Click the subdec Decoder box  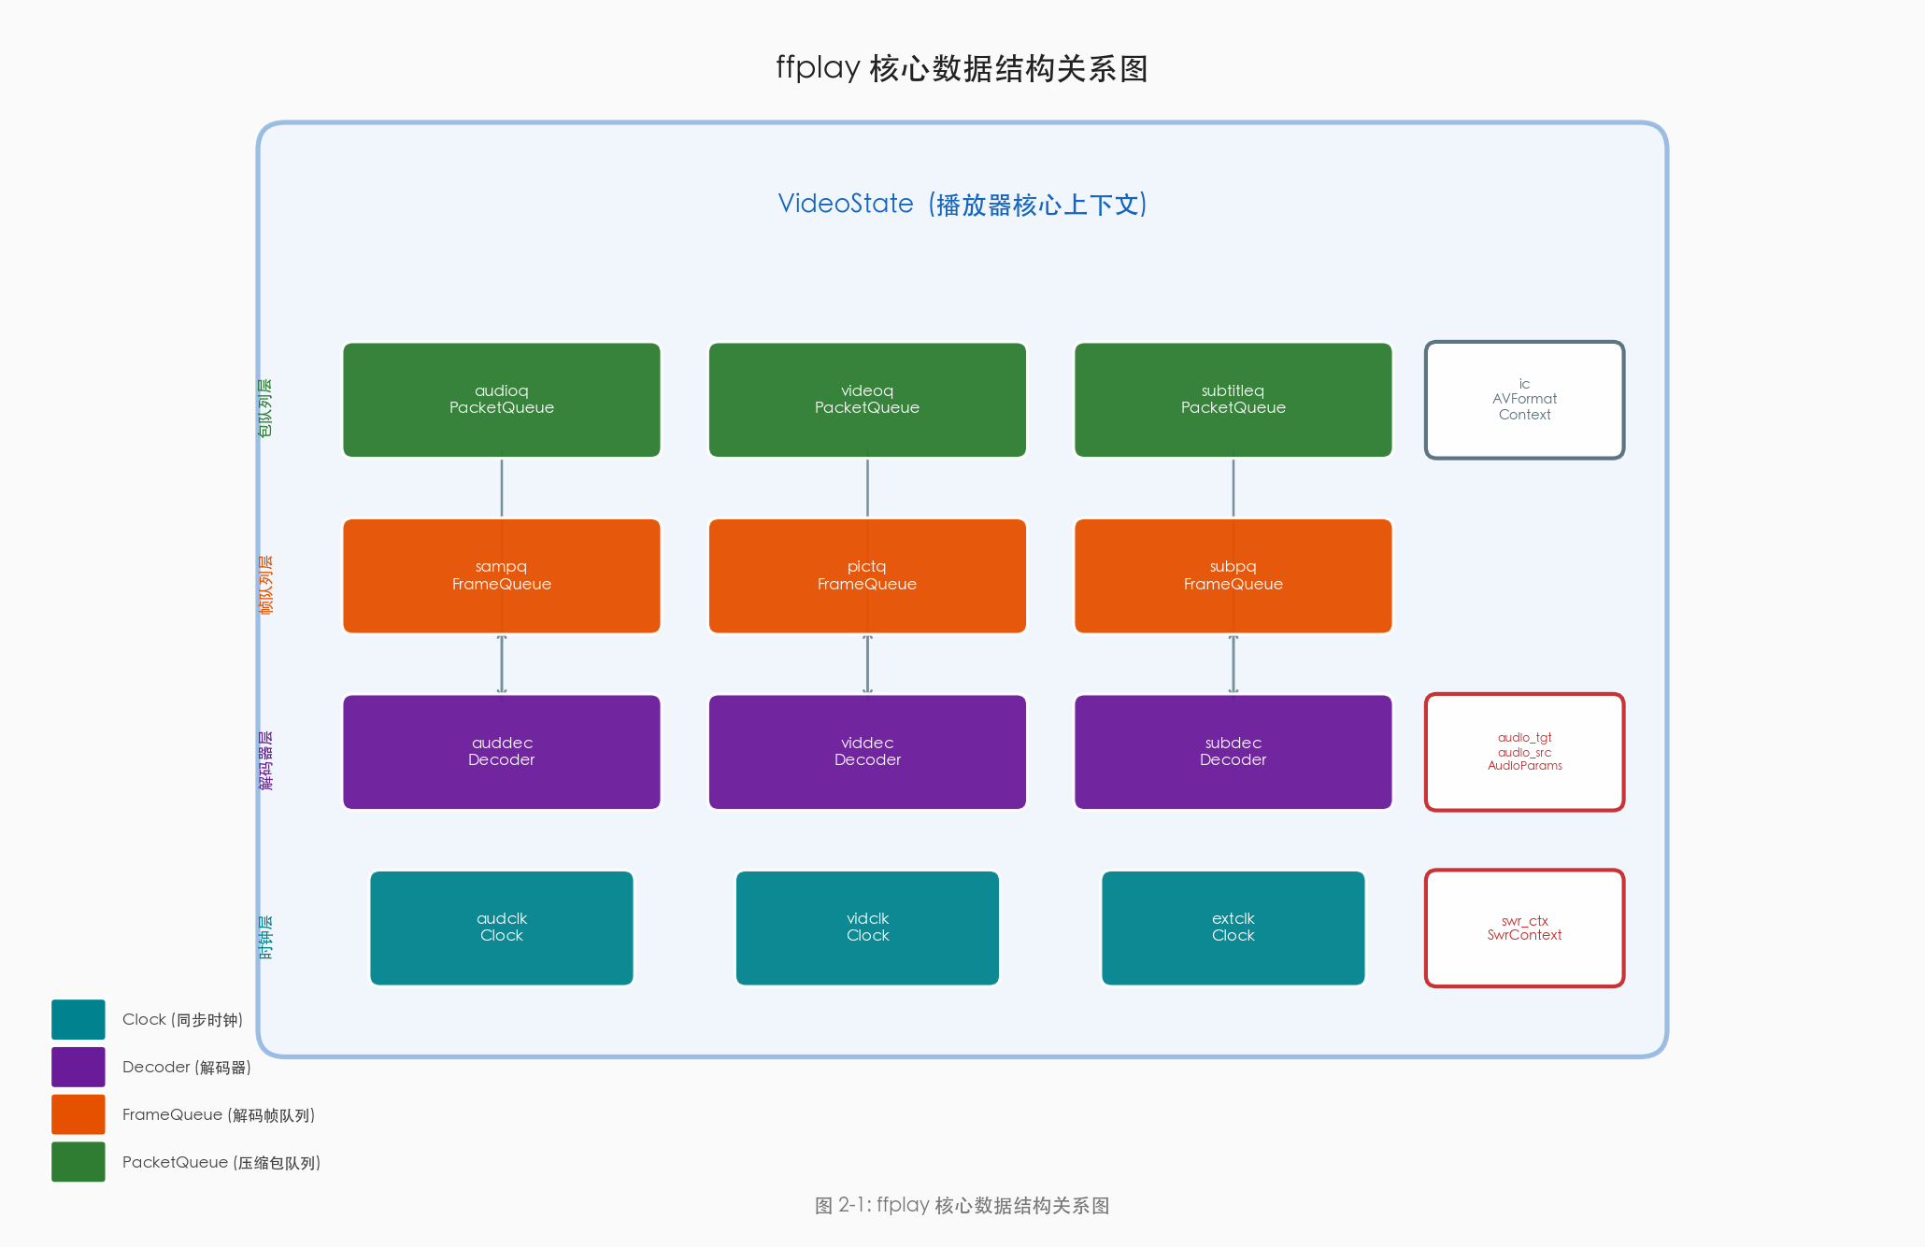[1233, 752]
